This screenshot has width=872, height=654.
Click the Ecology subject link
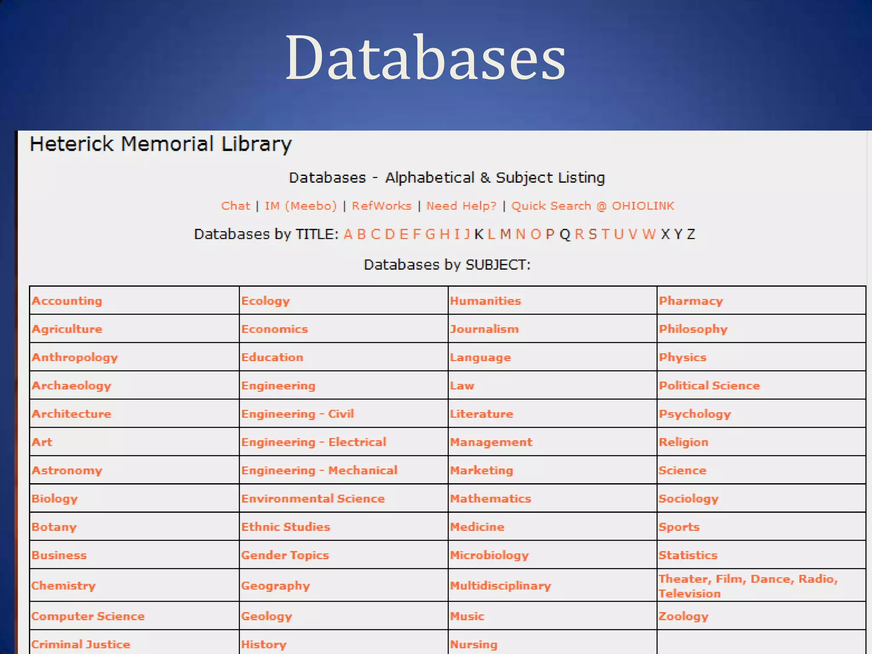pyautogui.click(x=266, y=301)
